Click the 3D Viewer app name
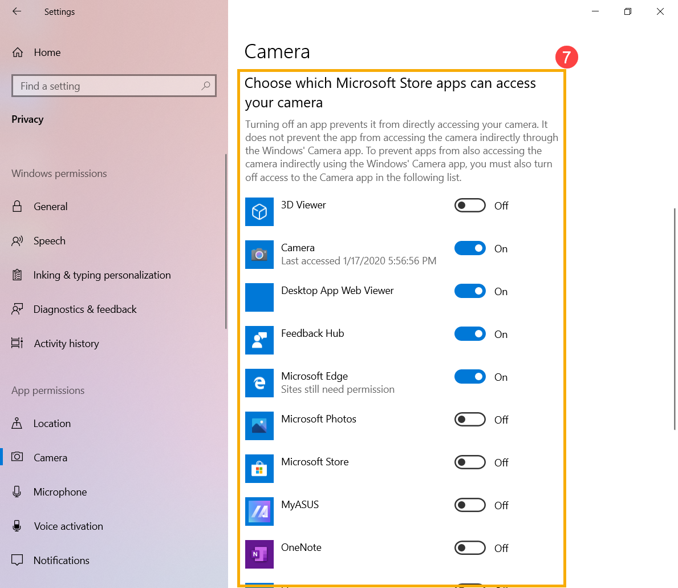The width and height of the screenshot is (678, 588). (x=303, y=205)
